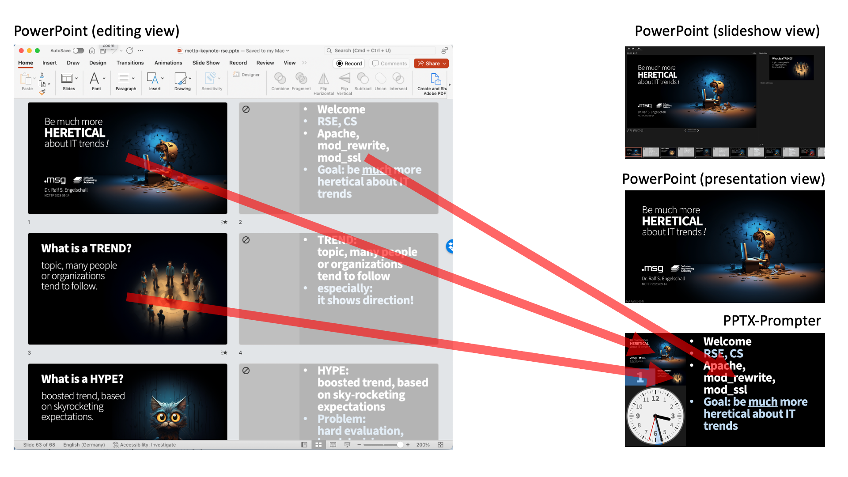Screen dimensions: 848x477
Task: Open the Paragraph options dropdown
Action: point(133,79)
